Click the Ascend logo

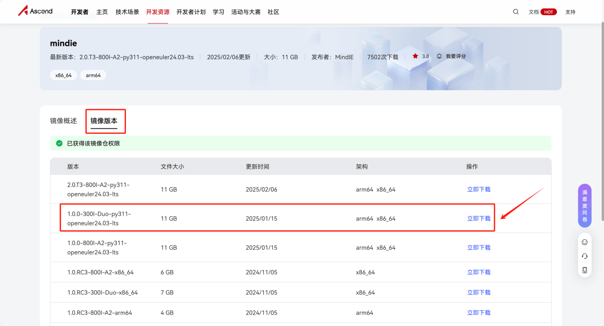tap(35, 11)
